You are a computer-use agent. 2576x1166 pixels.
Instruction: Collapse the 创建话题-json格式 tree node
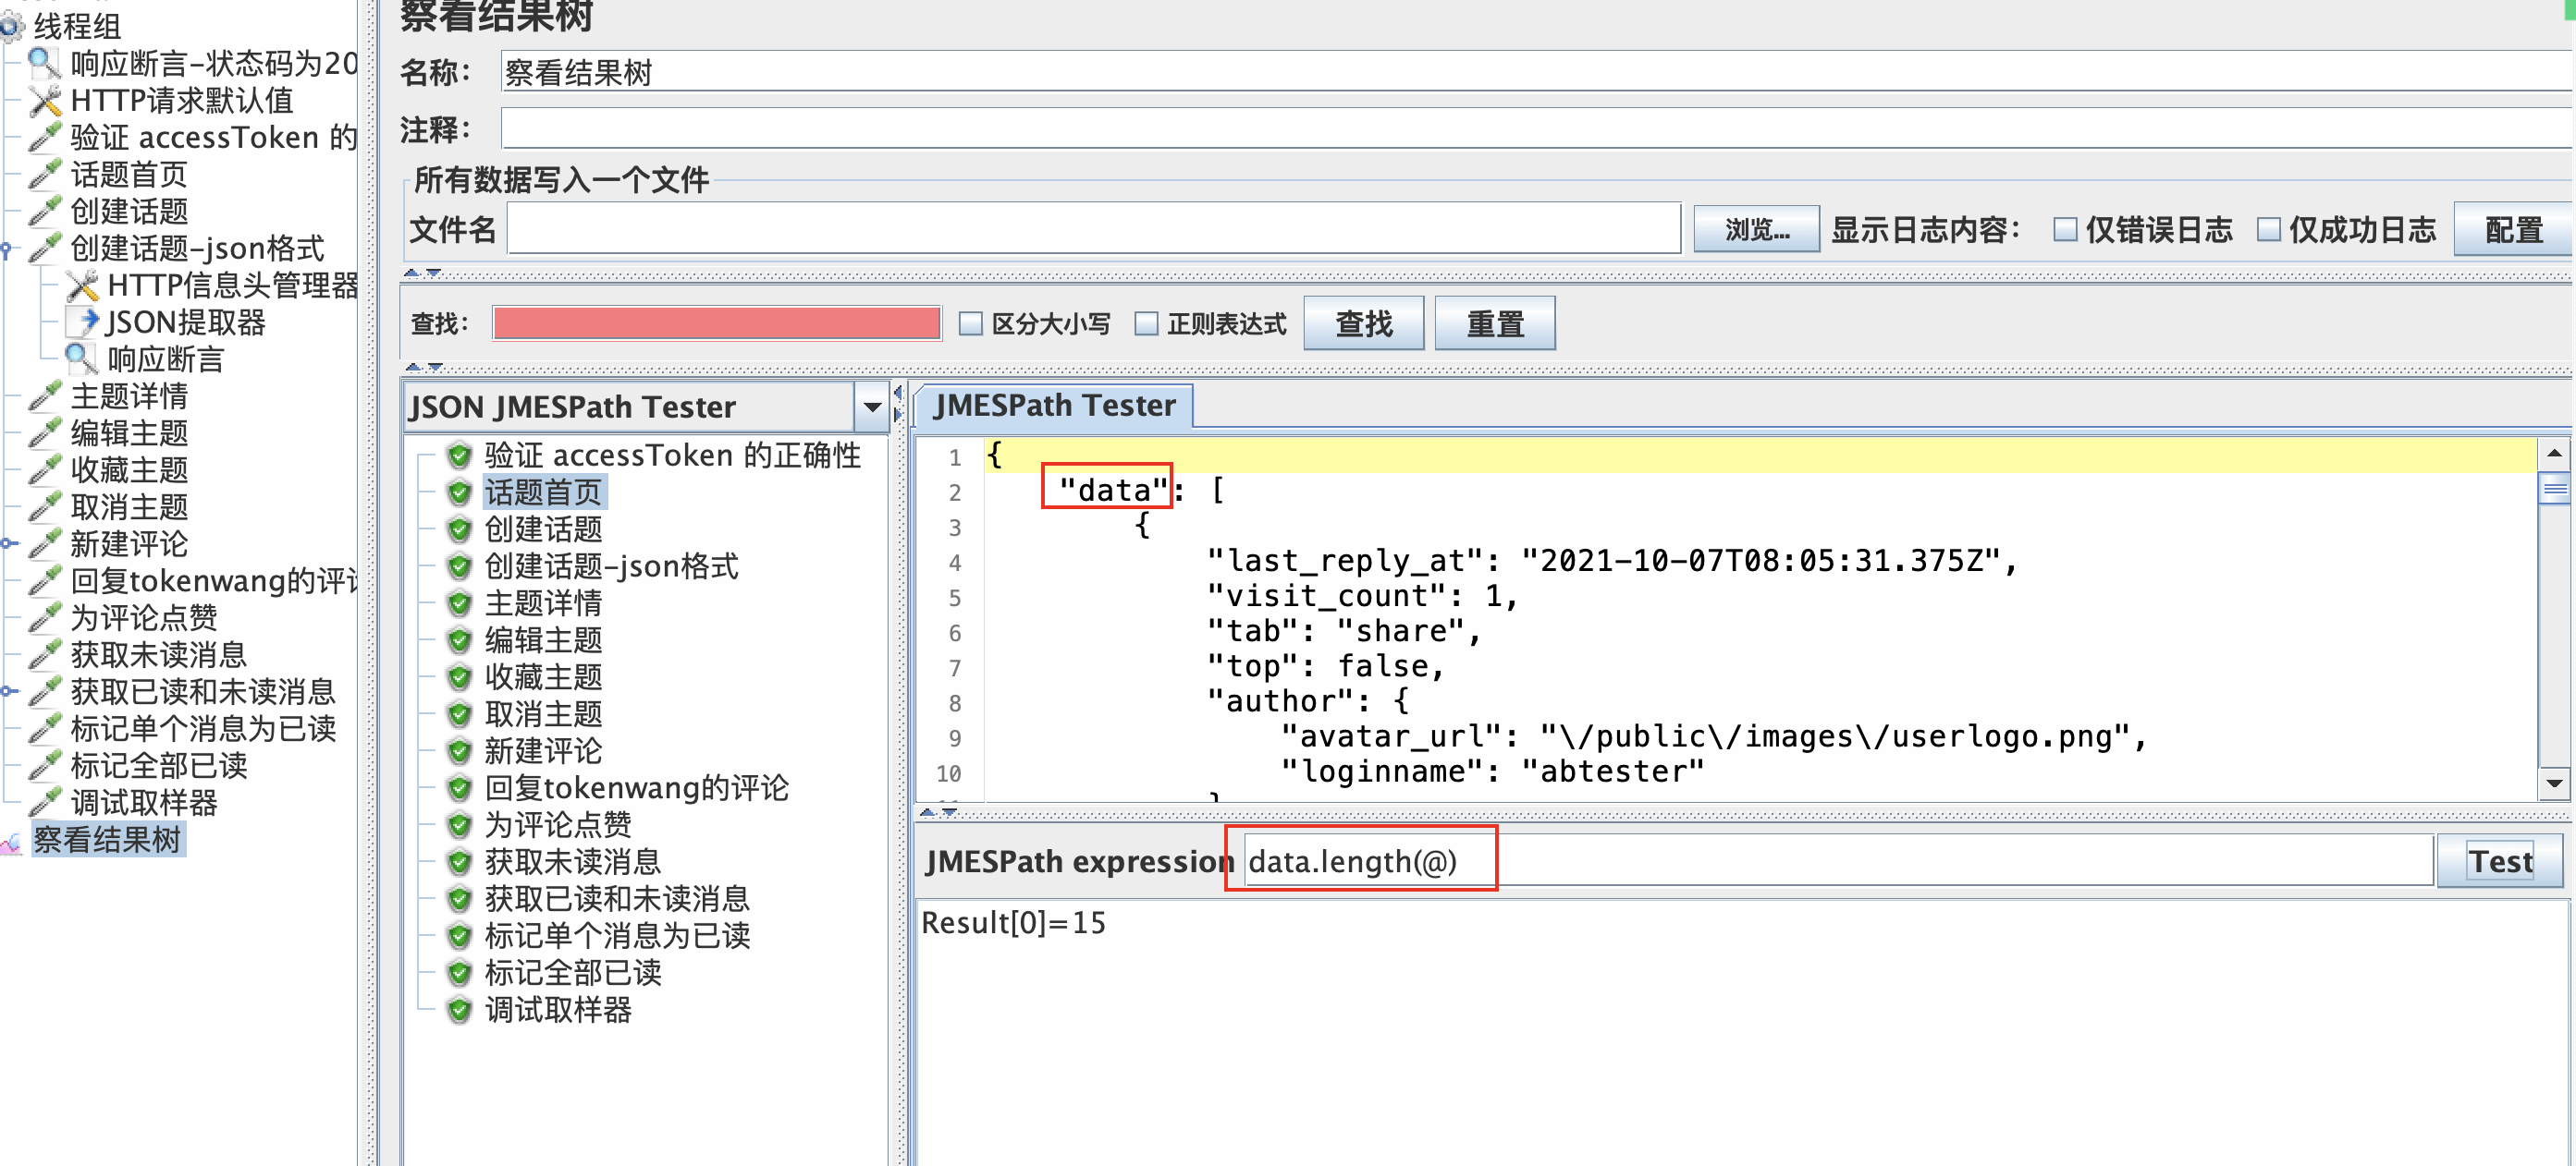pyautogui.click(x=6, y=249)
